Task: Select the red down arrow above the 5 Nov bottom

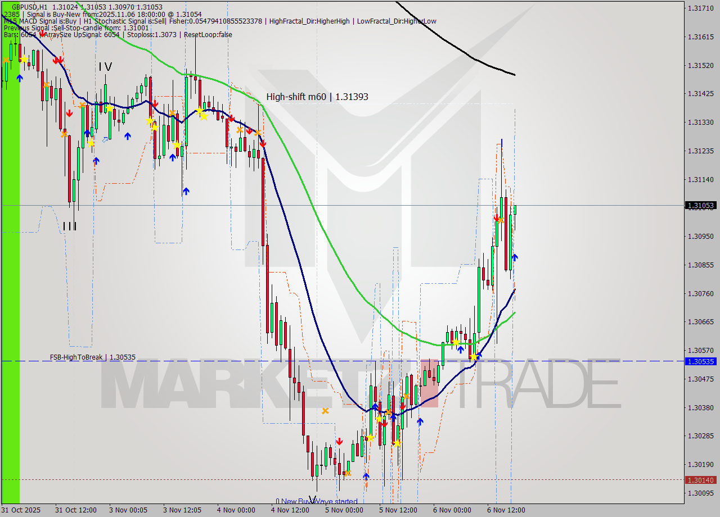Action: [x=340, y=441]
